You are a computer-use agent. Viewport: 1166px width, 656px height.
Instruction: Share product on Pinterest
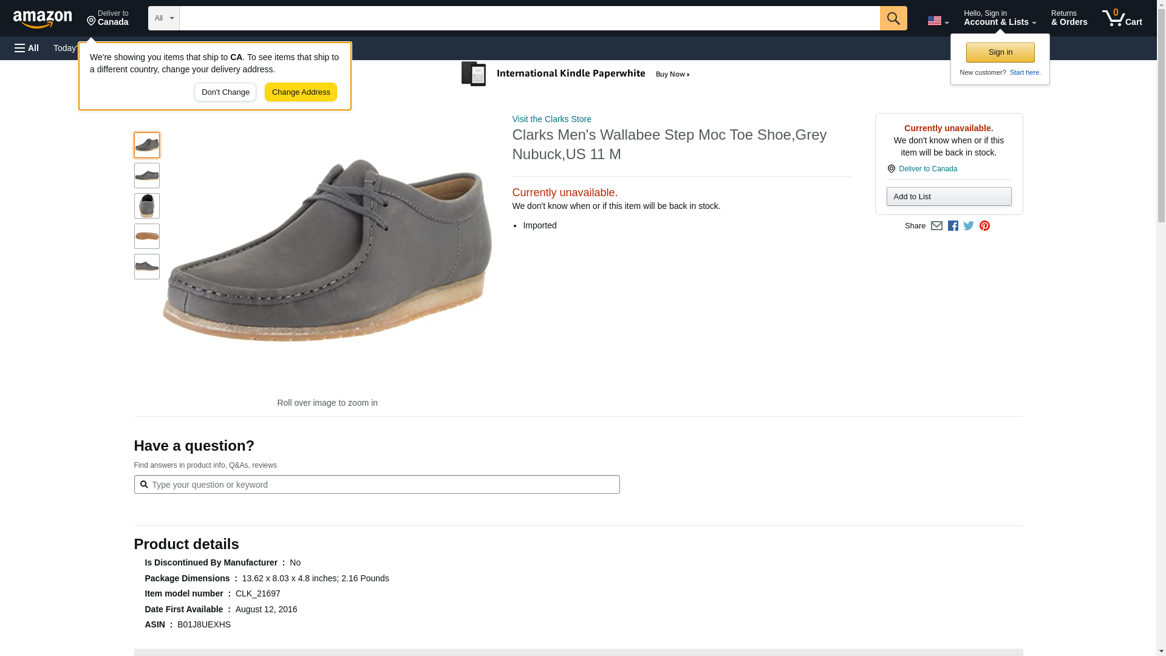[x=984, y=226]
